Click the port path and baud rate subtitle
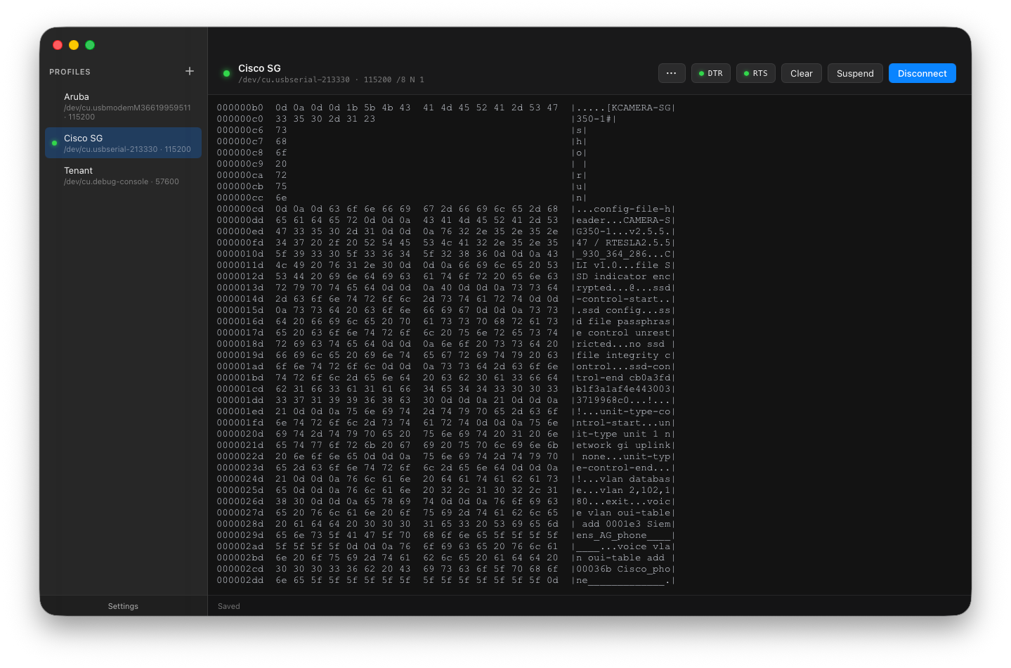 pos(331,80)
